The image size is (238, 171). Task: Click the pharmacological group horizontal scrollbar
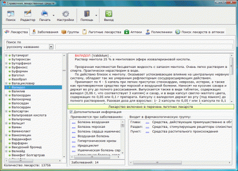180,162
